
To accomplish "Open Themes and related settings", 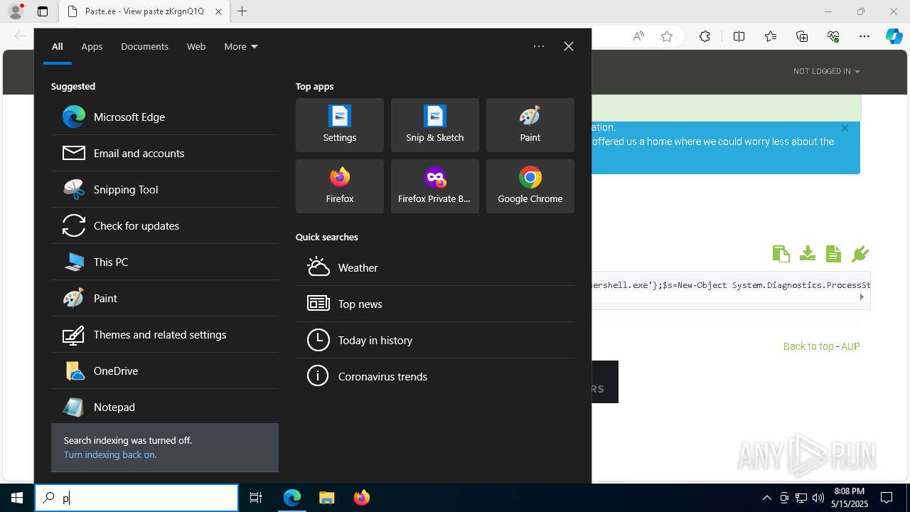I will (165, 334).
